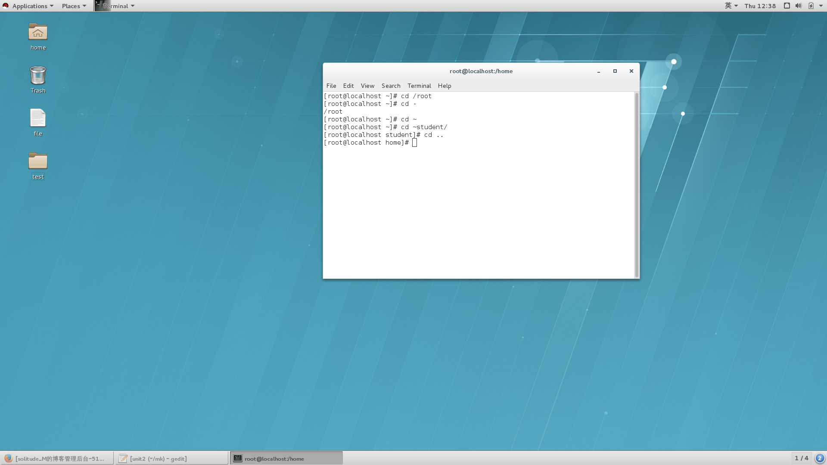Click the Firefox icon in the taskbar

(x=8, y=458)
